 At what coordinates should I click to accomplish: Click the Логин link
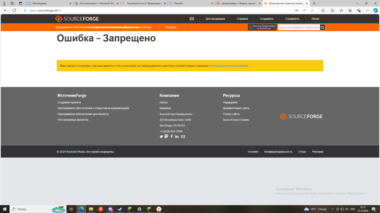(x=315, y=19)
